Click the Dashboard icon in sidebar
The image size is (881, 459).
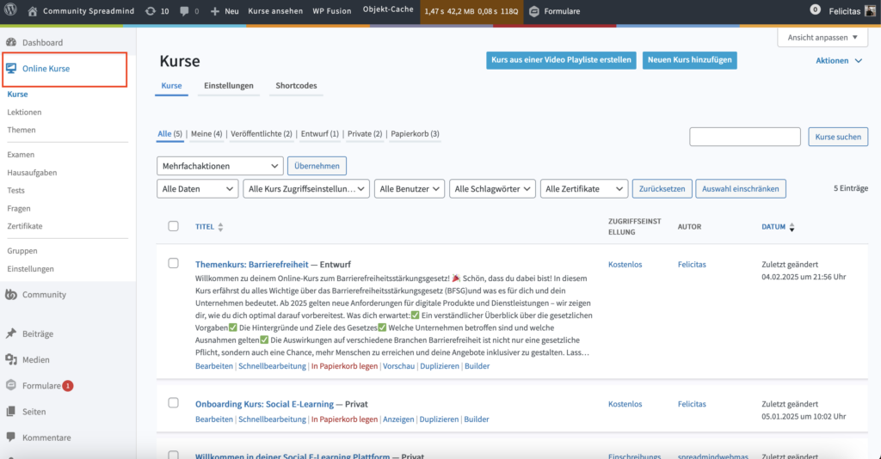point(12,42)
